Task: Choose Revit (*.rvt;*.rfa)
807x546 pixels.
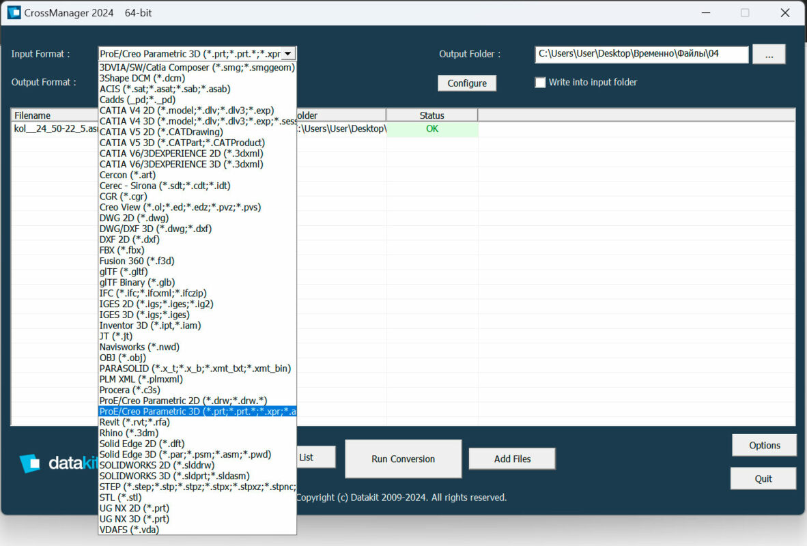Action: point(197,422)
